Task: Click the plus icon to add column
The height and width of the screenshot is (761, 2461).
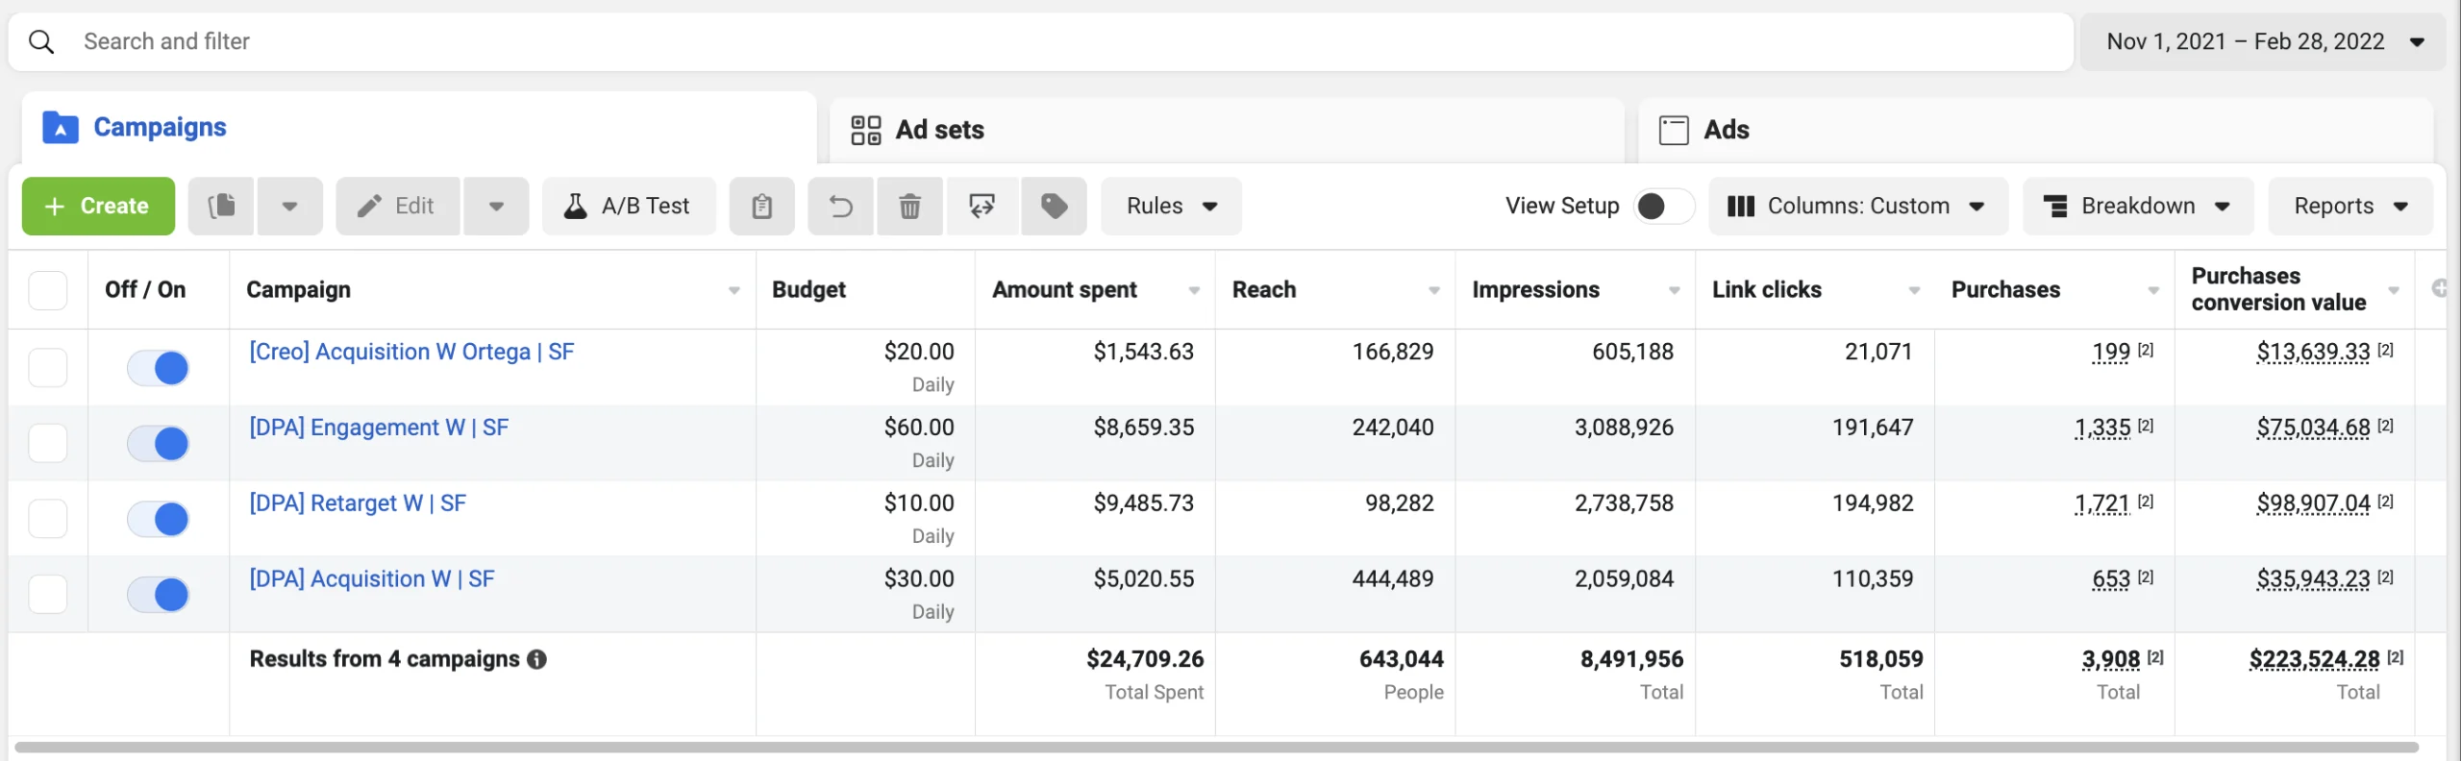Action: point(2439,288)
